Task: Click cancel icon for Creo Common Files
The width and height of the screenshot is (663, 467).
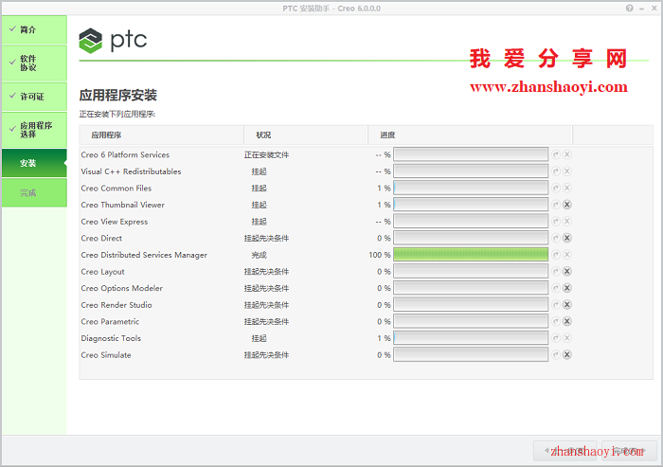Action: pyautogui.click(x=567, y=188)
